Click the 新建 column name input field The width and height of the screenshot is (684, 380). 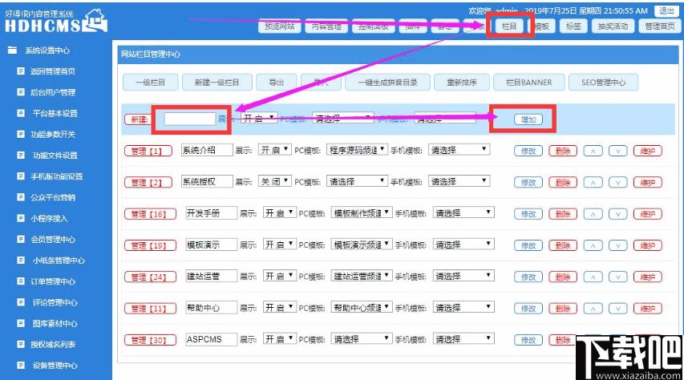point(190,119)
